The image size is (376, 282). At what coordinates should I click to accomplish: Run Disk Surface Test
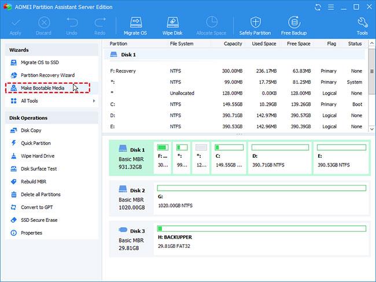(51, 169)
